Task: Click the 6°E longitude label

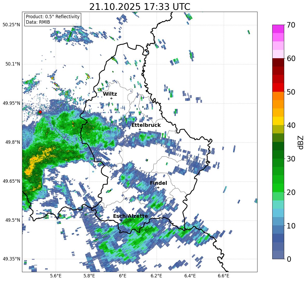Action: (x=123, y=276)
